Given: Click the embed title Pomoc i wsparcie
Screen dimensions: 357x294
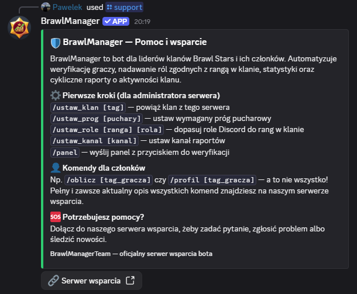Looking at the screenshot, I should click(x=171, y=42).
